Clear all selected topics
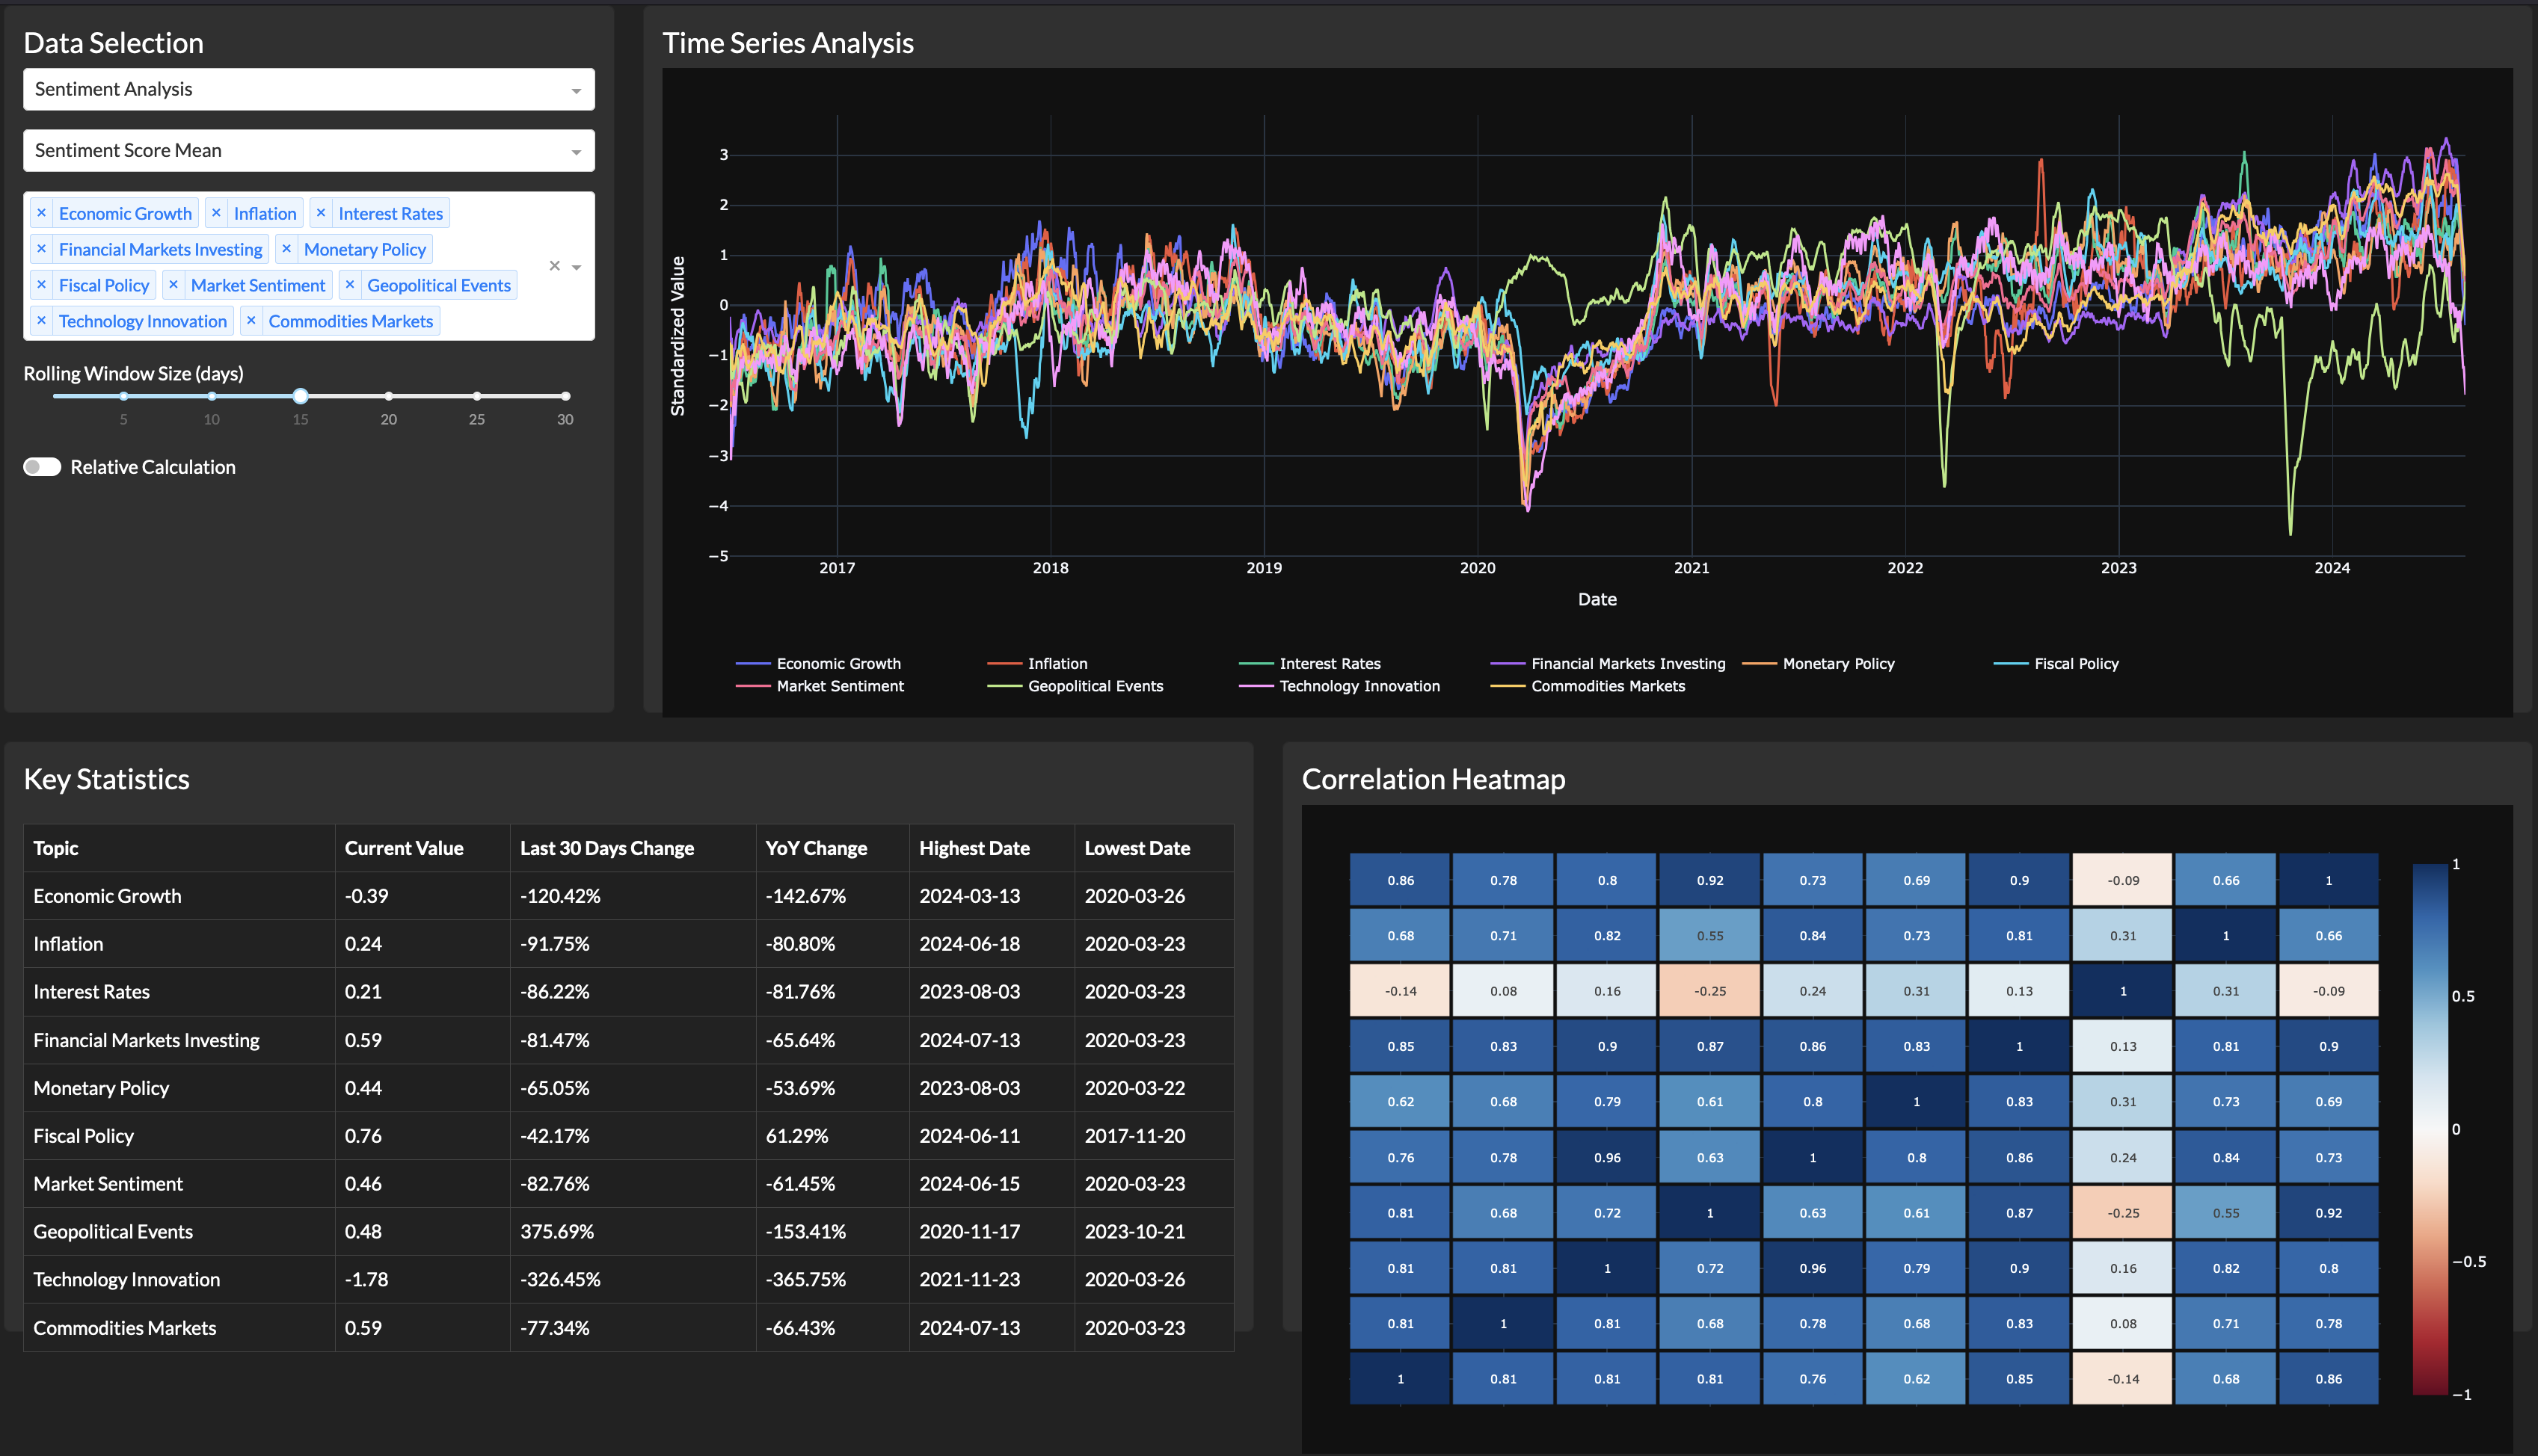Image resolution: width=2538 pixels, height=1456 pixels. [x=554, y=266]
